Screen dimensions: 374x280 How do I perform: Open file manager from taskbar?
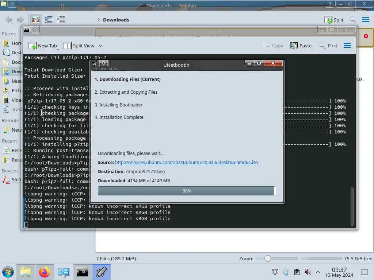[26, 272]
